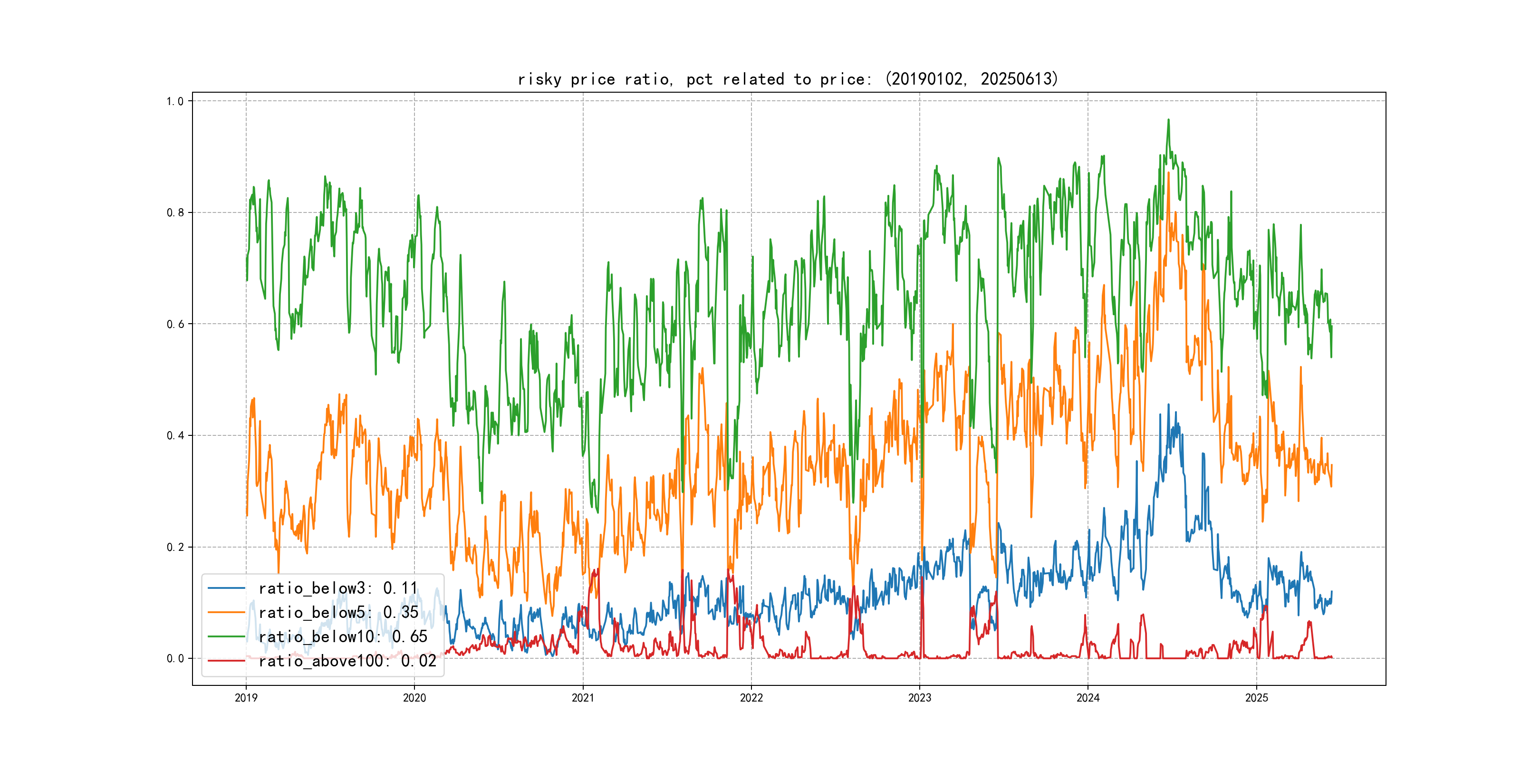Click the 2024 x-axis tick label
Viewport: 1540px width, 770px height.
(x=1088, y=698)
